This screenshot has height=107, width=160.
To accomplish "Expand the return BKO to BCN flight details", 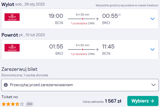I will tap(152, 49).
